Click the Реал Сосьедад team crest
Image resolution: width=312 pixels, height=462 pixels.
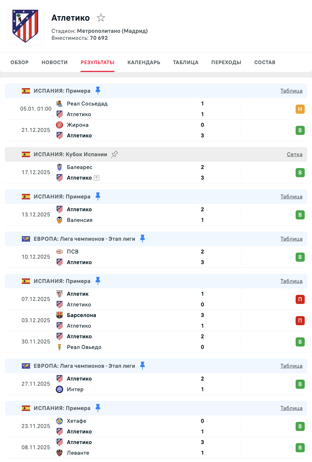coord(59,104)
